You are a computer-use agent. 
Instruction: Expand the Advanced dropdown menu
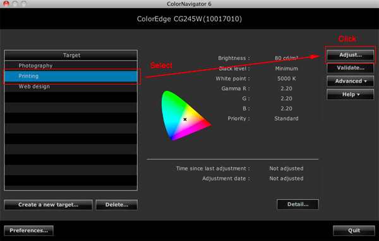[350, 81]
